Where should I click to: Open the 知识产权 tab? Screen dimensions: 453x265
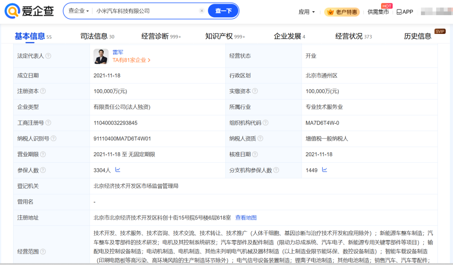(219, 36)
